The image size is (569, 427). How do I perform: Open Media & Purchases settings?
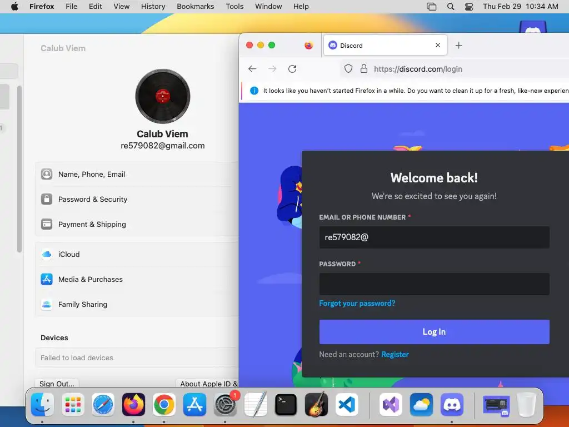tap(137, 279)
